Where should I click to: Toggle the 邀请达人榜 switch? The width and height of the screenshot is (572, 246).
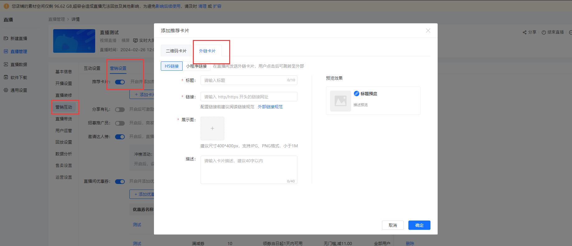120,137
